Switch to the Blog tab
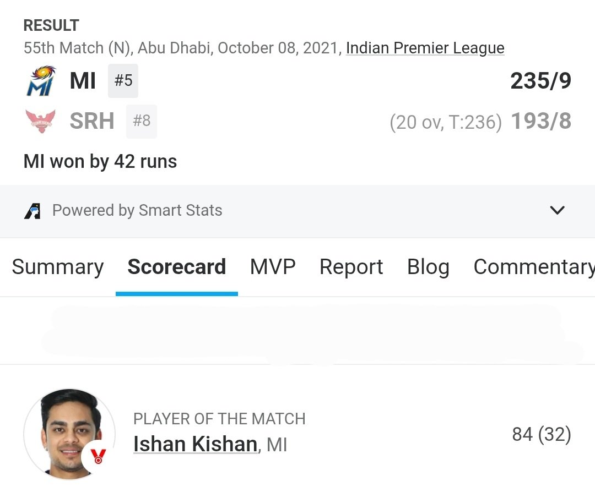 428,267
